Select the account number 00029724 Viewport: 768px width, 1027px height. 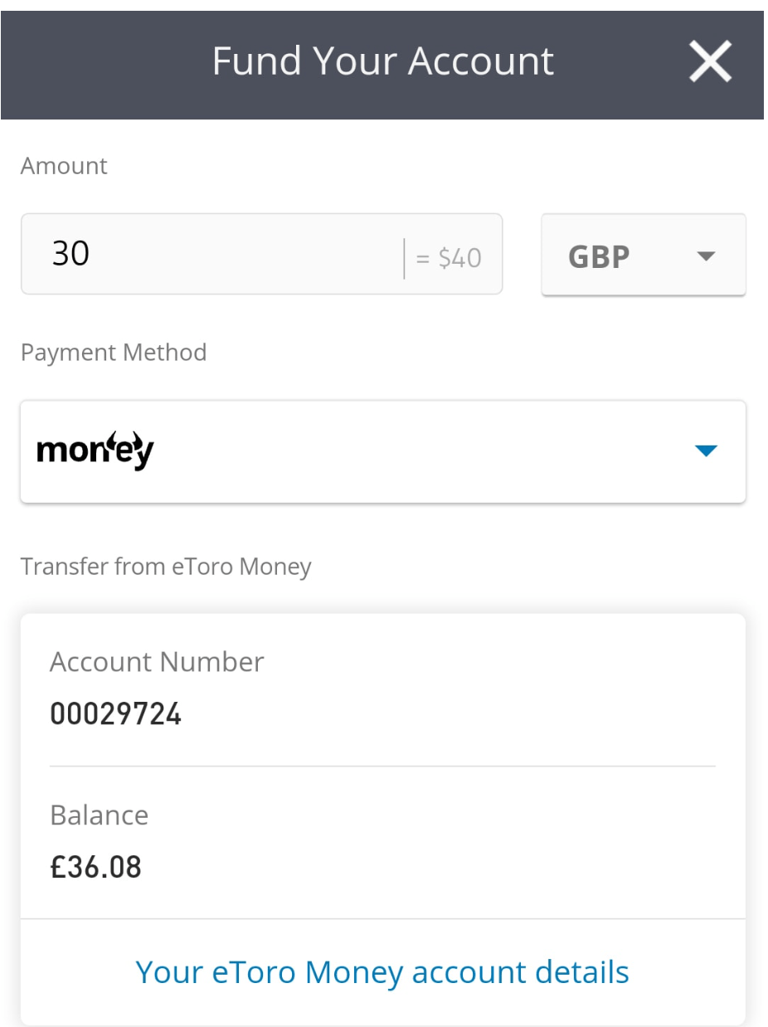(115, 713)
